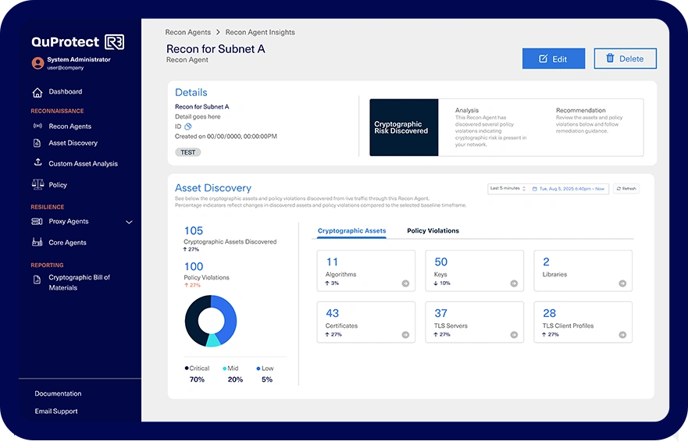Select the 11 Algorithms card
688x445 pixels.
[x=366, y=271]
